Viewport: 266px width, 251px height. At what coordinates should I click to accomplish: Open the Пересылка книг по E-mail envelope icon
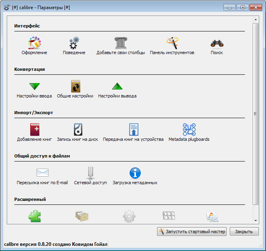(x=43, y=173)
